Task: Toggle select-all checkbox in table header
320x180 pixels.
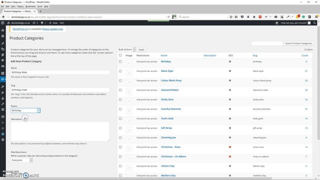Action: (120, 55)
